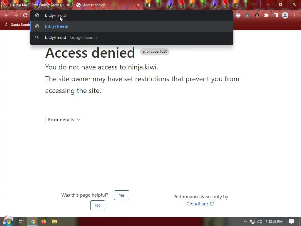The height and width of the screenshot is (226, 301).
Task: Choose bit.ly/freetd Google Search suggestion
Action: tap(132, 37)
